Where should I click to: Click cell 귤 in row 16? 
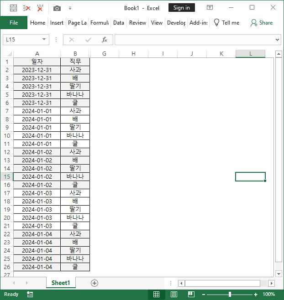point(75,185)
